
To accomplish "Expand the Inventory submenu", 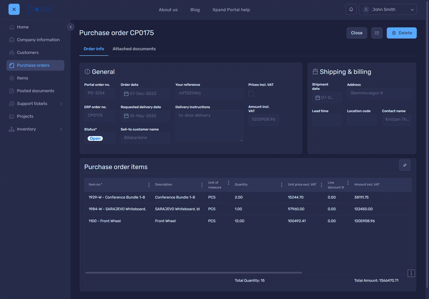I will (x=61, y=129).
